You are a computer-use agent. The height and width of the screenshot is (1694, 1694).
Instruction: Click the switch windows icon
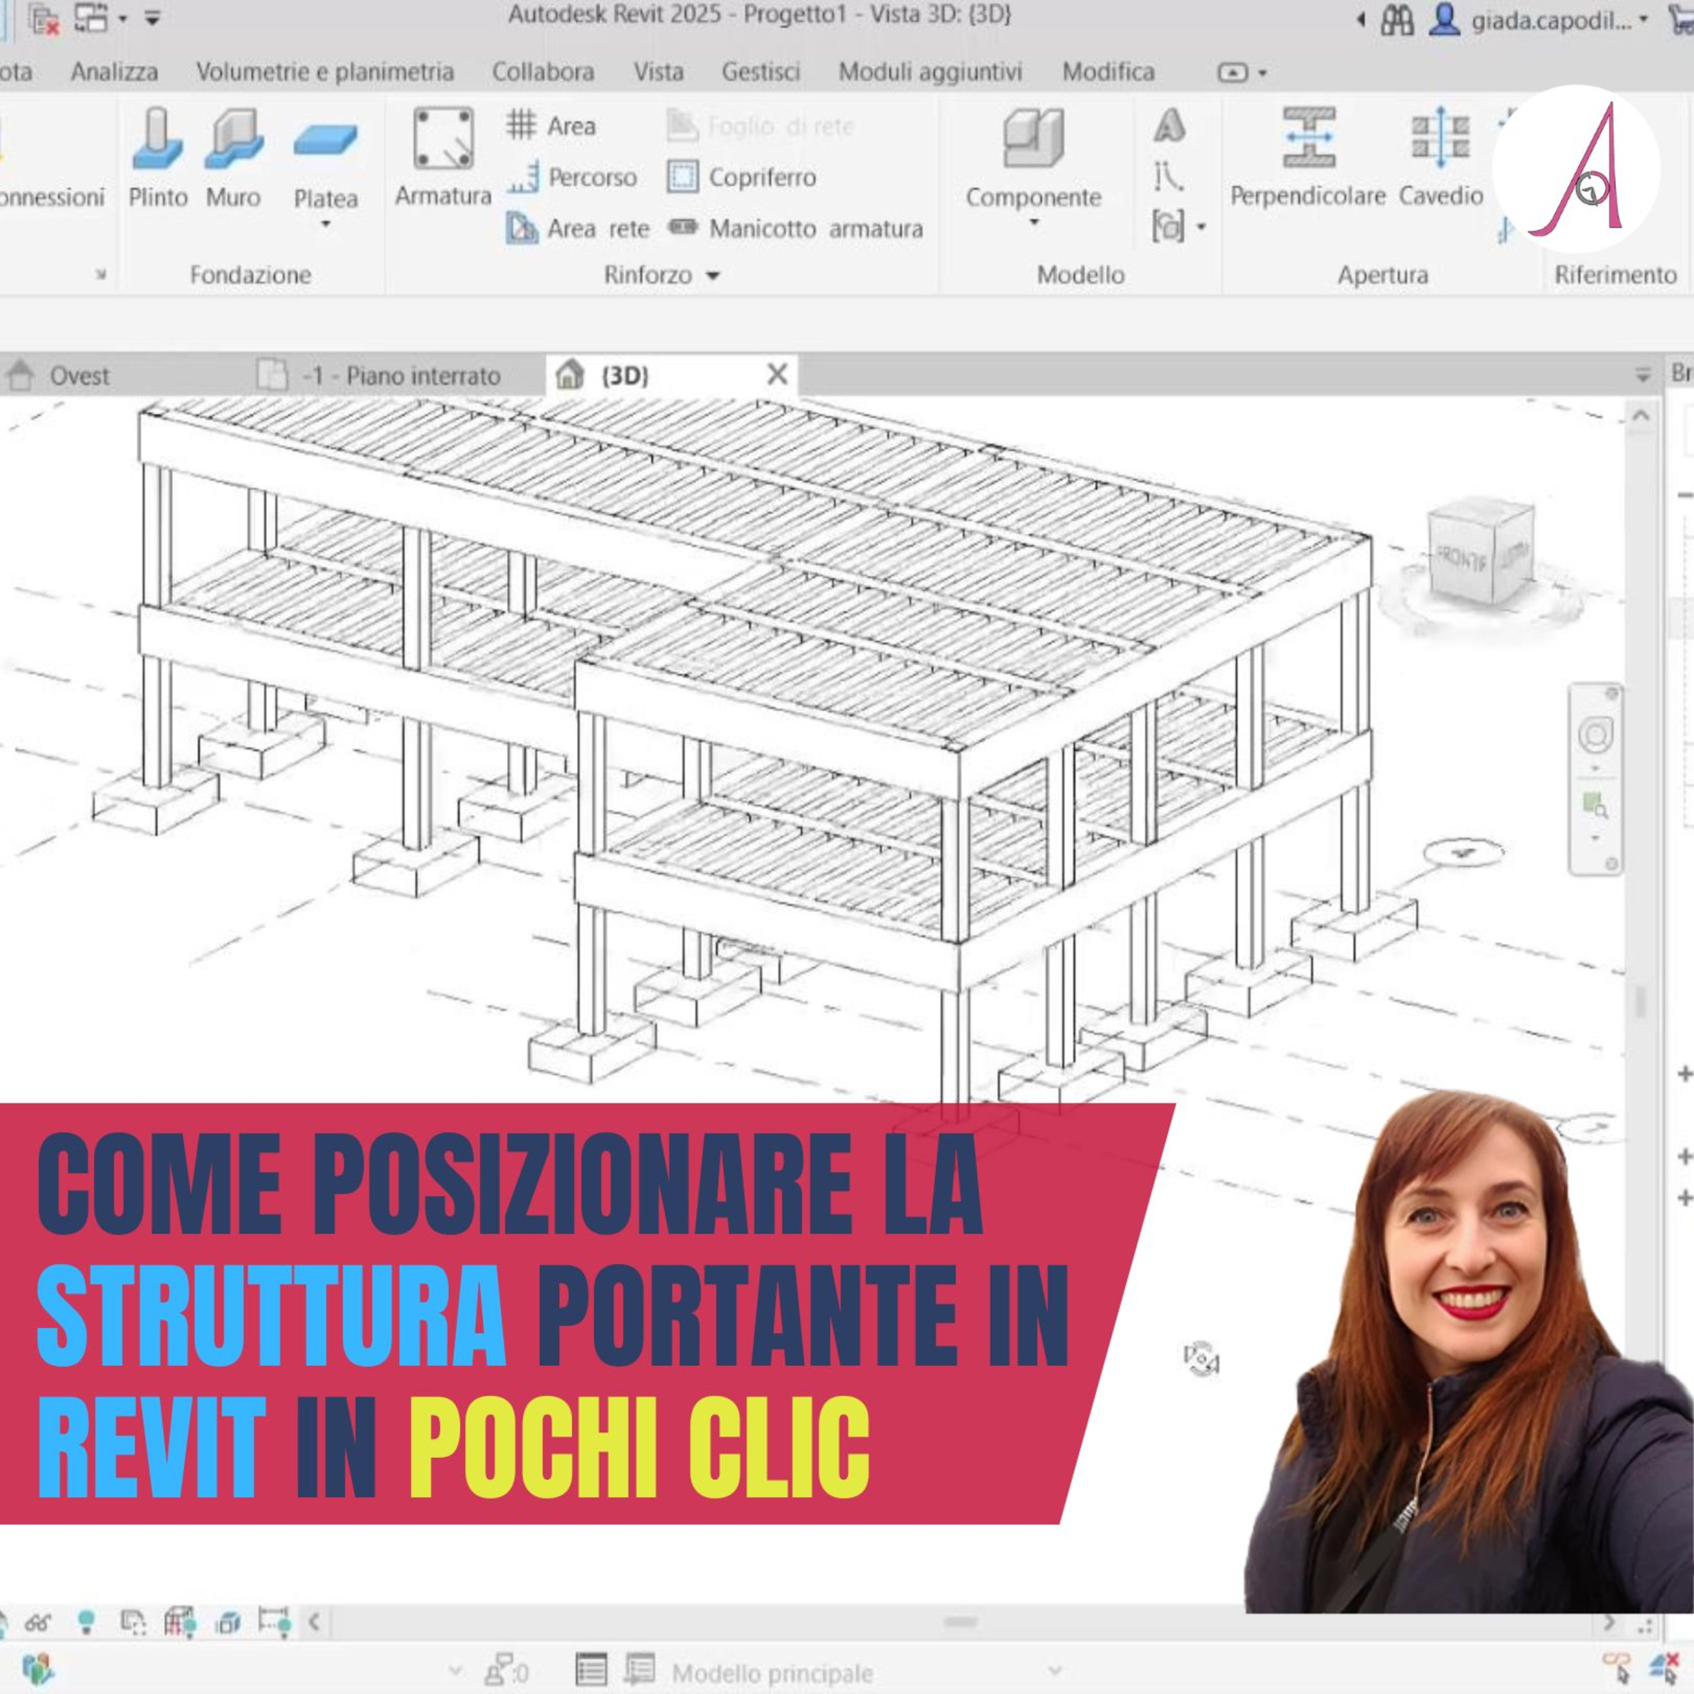[90, 18]
